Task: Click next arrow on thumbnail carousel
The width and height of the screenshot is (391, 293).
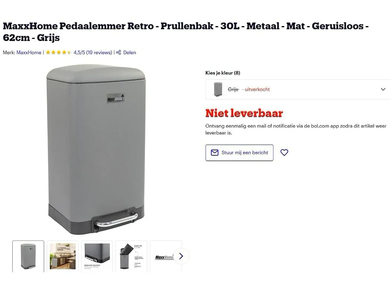Action: [x=181, y=256]
